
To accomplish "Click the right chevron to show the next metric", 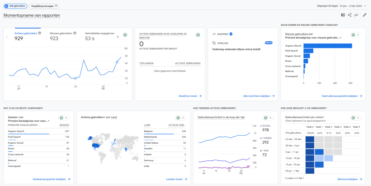I will [117, 37].
